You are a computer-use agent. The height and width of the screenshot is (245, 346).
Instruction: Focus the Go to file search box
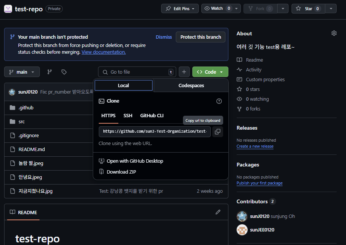[x=137, y=72]
